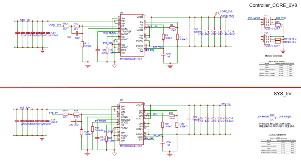Click resistor R12 near the CORE_0V8 label
Viewport: 301px width, 161px height.
point(66,26)
